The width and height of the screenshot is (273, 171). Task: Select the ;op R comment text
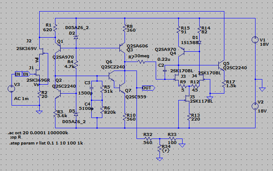(15, 139)
